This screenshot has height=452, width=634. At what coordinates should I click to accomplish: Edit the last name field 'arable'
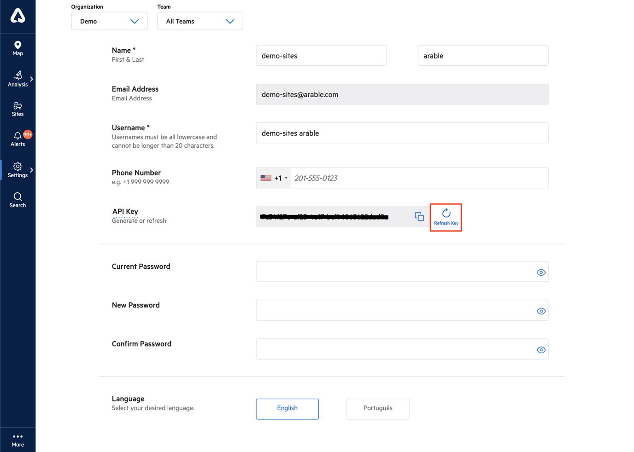(x=483, y=56)
